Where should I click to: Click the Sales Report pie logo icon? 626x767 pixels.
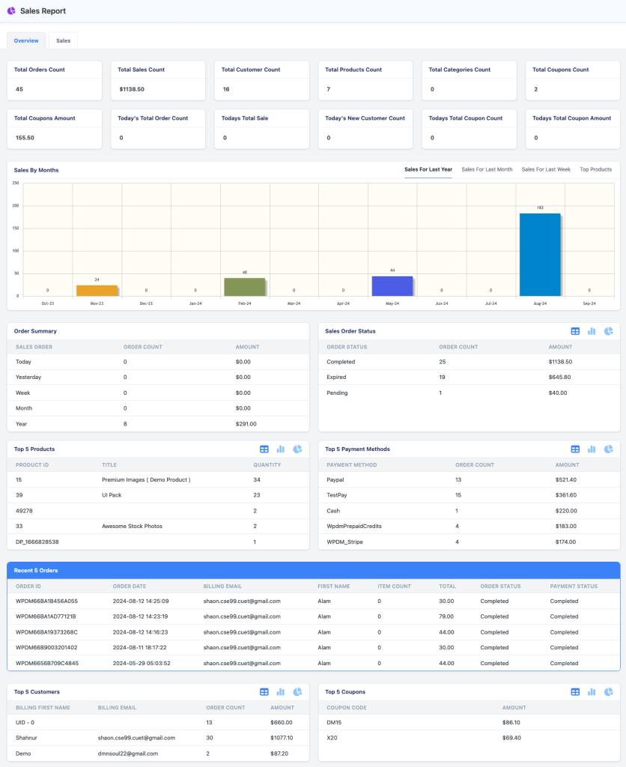point(10,10)
